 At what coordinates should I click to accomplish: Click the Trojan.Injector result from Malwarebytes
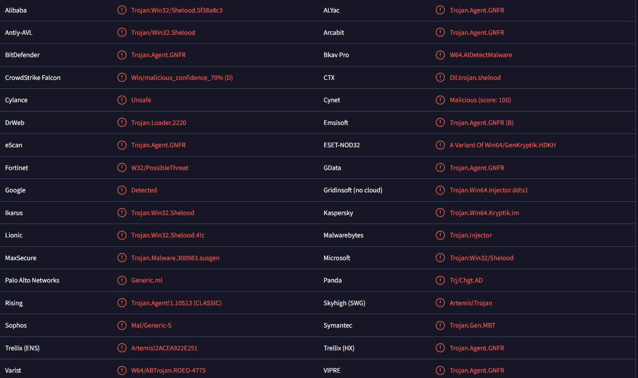tap(471, 235)
